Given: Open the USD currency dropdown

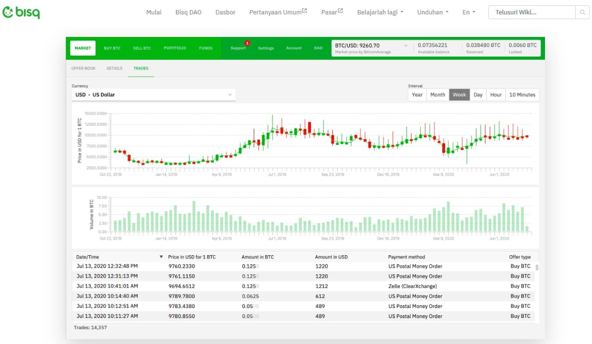Looking at the screenshot, I should [x=154, y=95].
